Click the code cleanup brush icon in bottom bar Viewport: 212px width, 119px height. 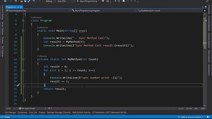pos(49,108)
